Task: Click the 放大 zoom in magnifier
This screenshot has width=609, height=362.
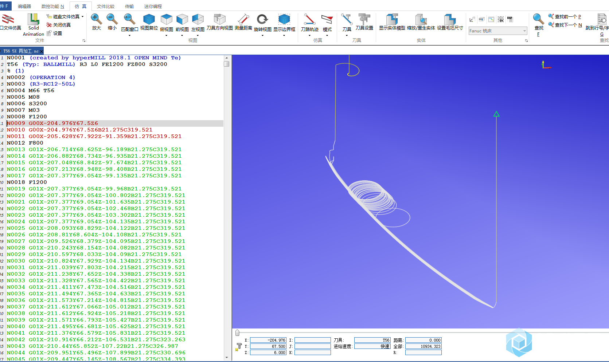Action: click(96, 19)
